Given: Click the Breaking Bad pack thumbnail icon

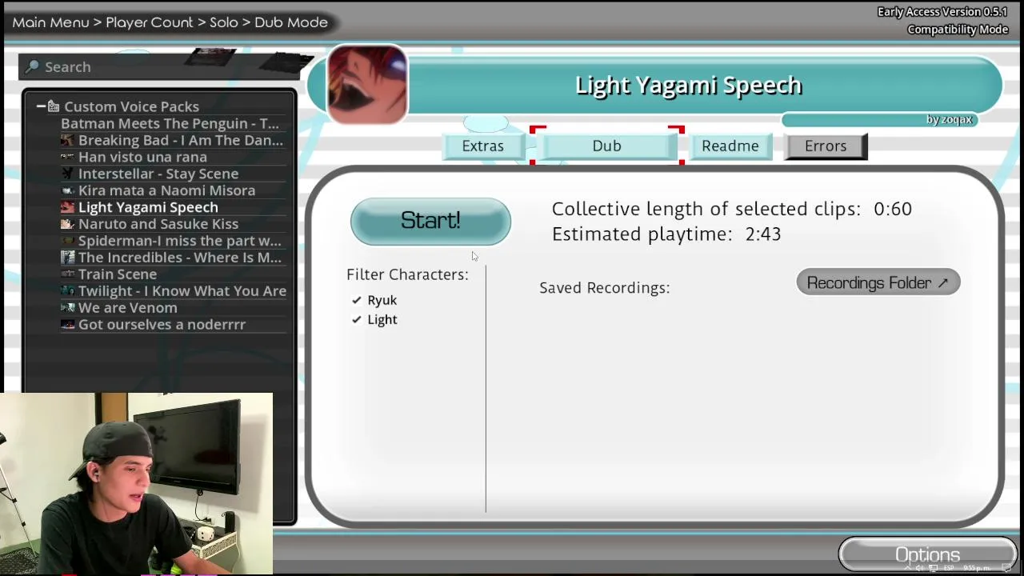Looking at the screenshot, I should [x=68, y=141].
